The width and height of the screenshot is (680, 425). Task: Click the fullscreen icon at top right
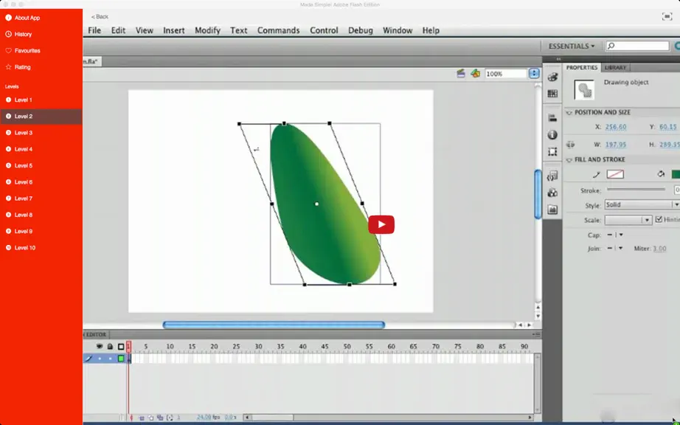[x=667, y=16]
